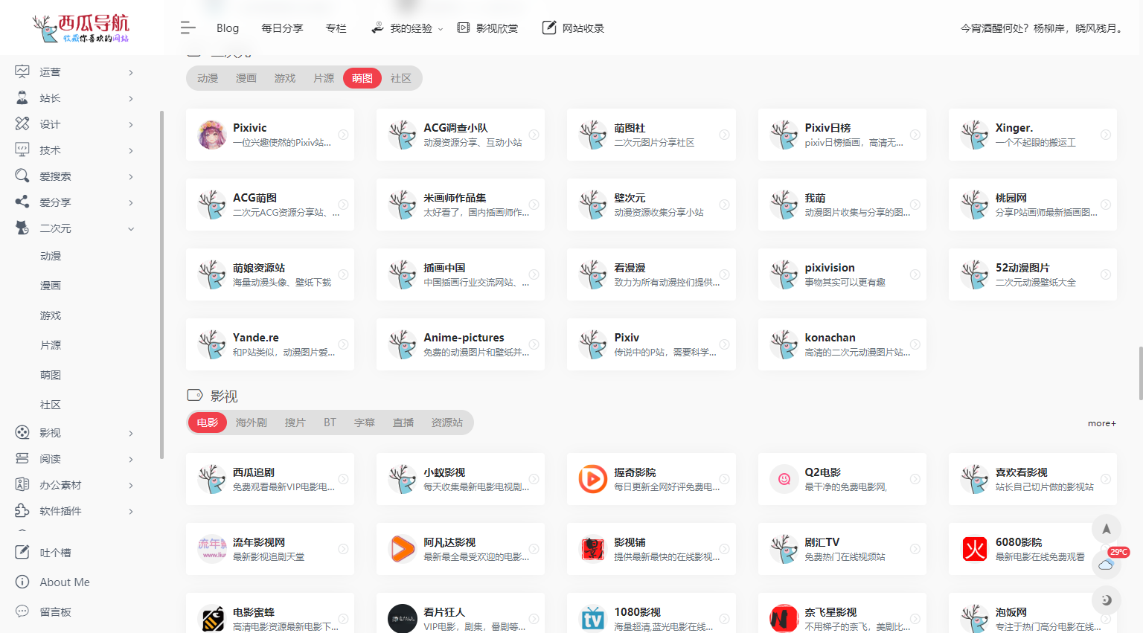Open the Anime-pictures site card
Screen dimensions: 1143x633
pos(461,344)
